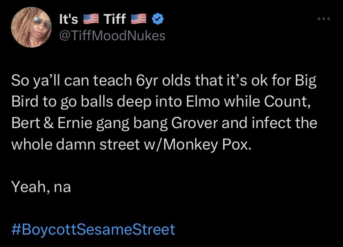Open the #BoycottSesameStreet hashtag link
Image resolution: width=343 pixels, height=247 pixels.
coord(93,229)
